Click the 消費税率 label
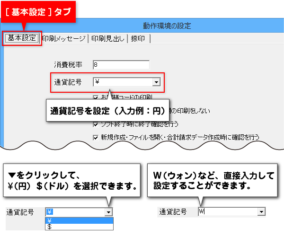 (x=68, y=65)
